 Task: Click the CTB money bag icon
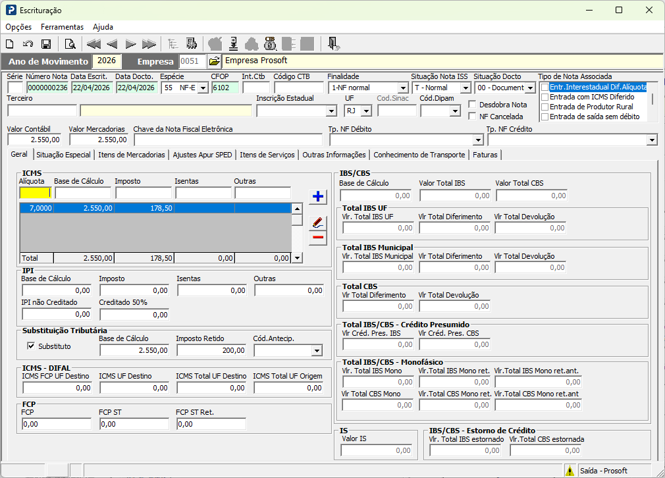(270, 43)
